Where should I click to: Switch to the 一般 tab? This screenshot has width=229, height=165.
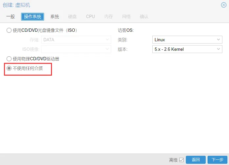coord(11,17)
